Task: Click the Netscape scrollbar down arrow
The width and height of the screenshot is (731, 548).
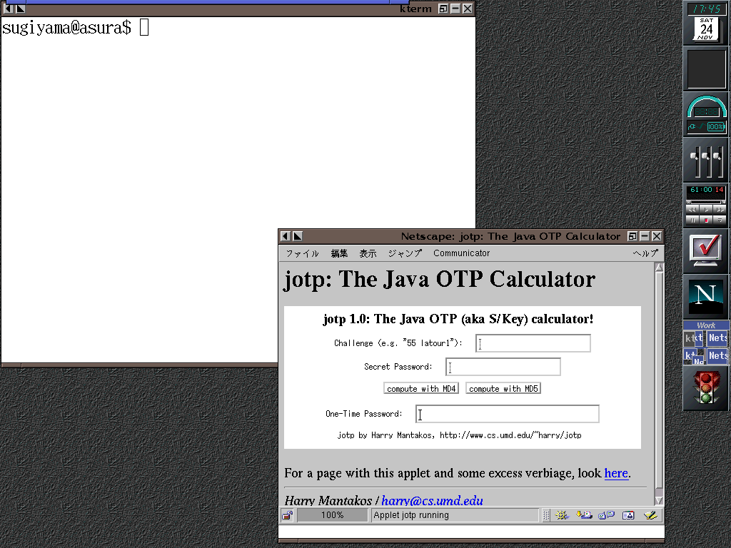Action: 659,500
